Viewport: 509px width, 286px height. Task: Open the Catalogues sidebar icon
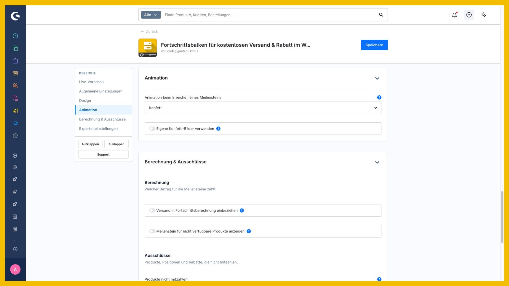pos(15,48)
